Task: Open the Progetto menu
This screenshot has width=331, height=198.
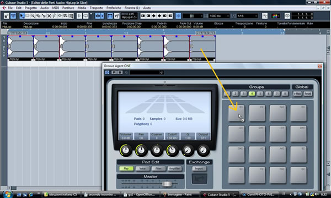Action: pos(31,8)
